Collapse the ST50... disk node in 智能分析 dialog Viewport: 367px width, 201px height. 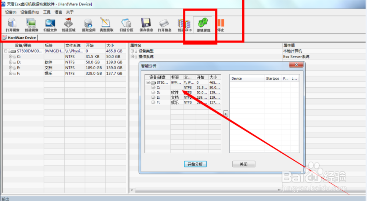click(x=148, y=83)
